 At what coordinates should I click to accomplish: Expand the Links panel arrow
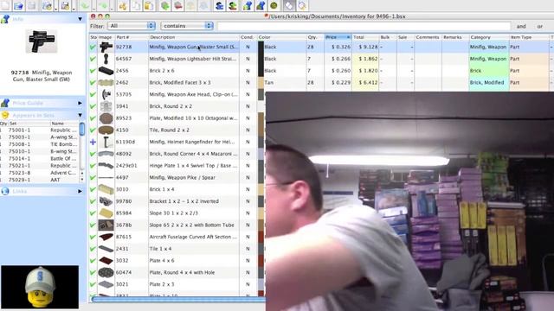pyautogui.click(x=80, y=191)
